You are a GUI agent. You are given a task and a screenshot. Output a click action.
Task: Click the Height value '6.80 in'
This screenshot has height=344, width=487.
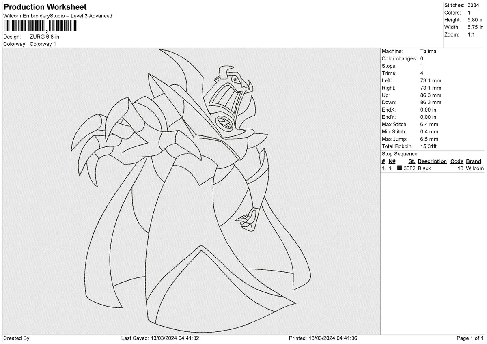[x=475, y=20]
